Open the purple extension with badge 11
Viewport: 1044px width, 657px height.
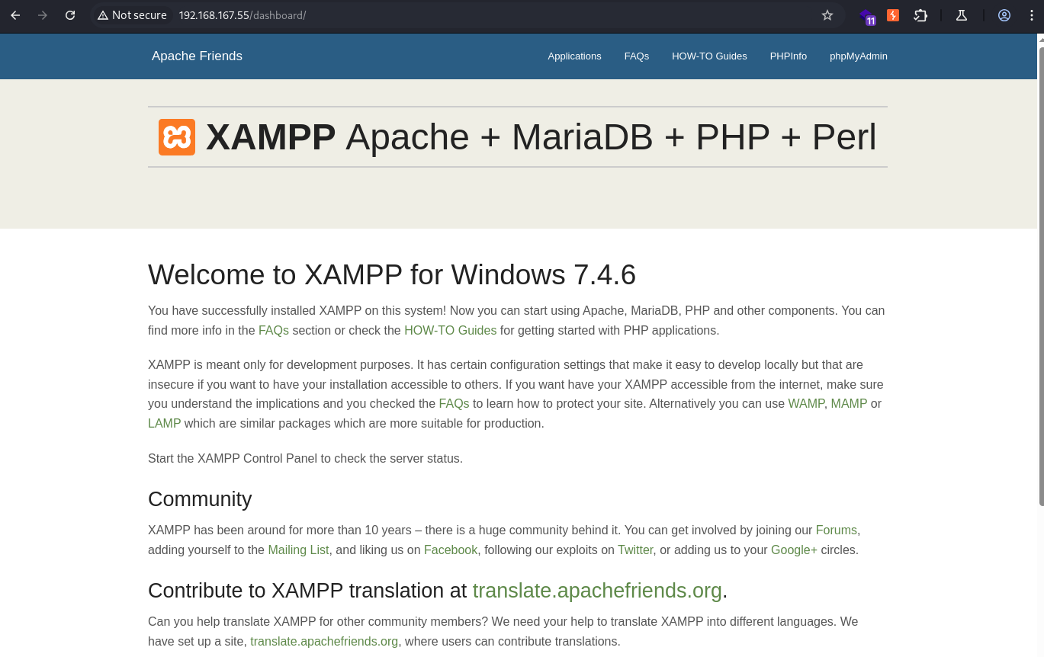tap(867, 16)
